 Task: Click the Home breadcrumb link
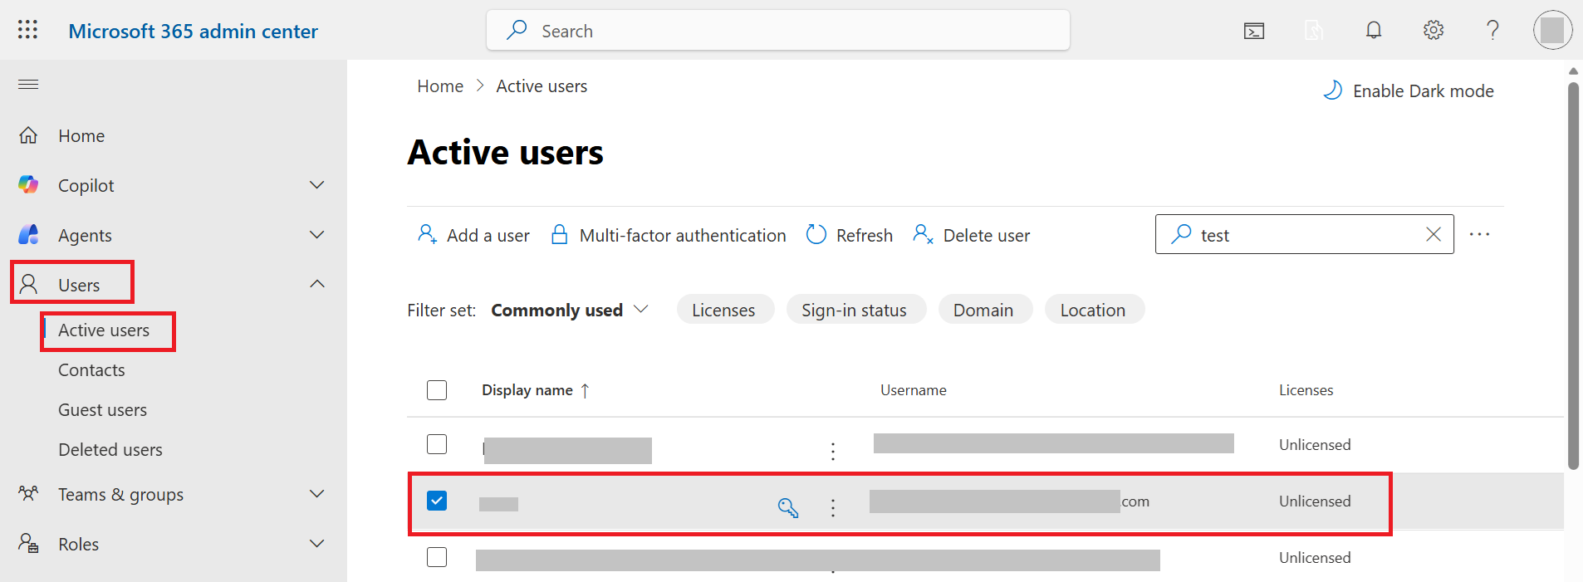tap(440, 86)
